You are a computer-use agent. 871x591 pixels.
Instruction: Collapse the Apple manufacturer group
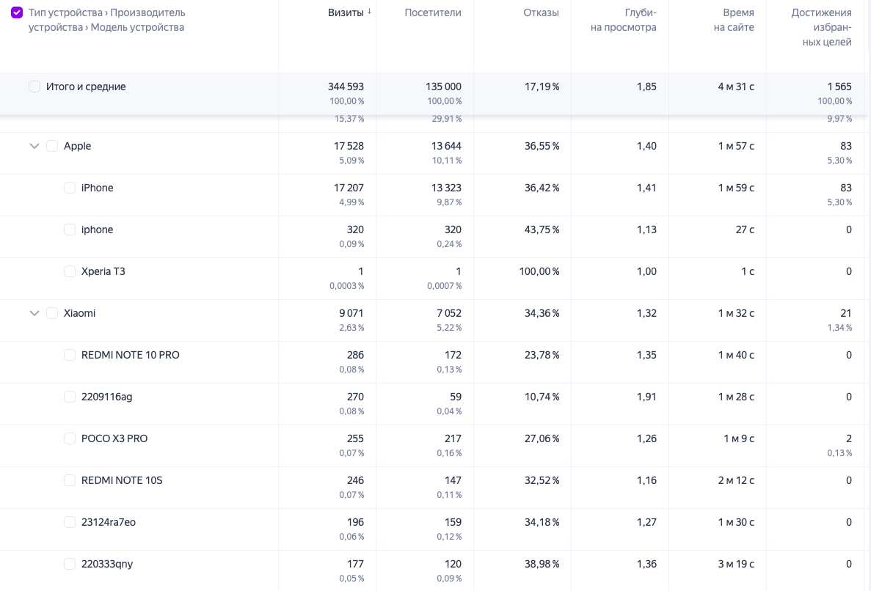click(x=34, y=146)
